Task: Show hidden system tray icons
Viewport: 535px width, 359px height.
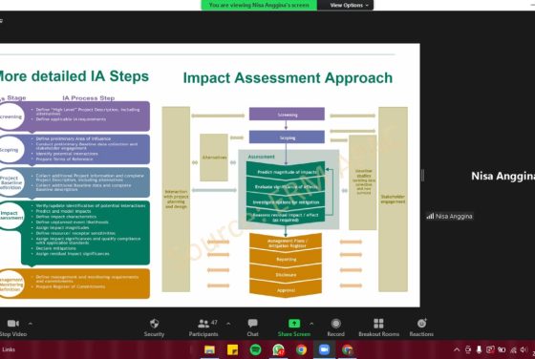Action: point(457,349)
